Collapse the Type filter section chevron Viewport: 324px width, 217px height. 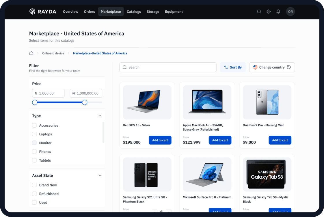[x=100, y=116]
